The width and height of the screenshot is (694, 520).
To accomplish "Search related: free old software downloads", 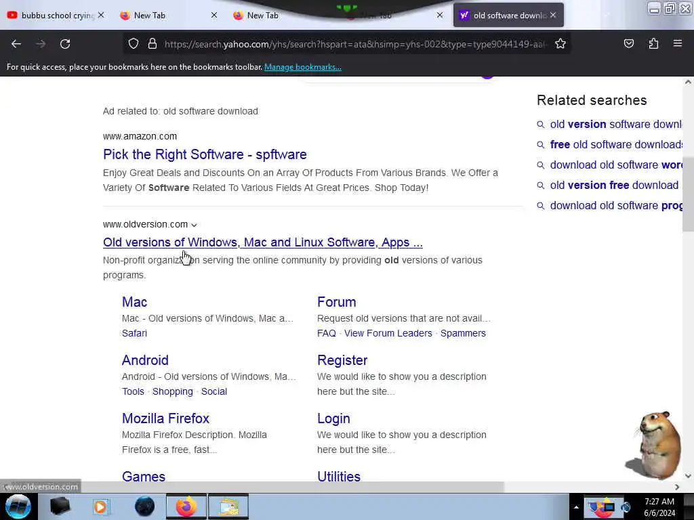I will pos(616,145).
